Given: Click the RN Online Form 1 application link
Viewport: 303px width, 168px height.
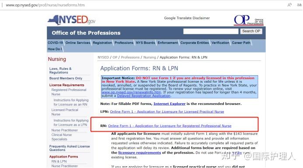Looking at the screenshot, I should click(x=170, y=126).
